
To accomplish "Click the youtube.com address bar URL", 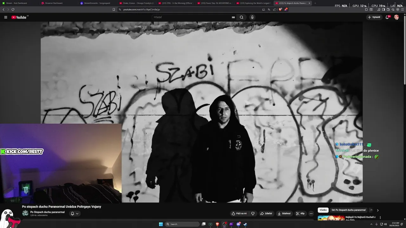I will coord(141,9).
